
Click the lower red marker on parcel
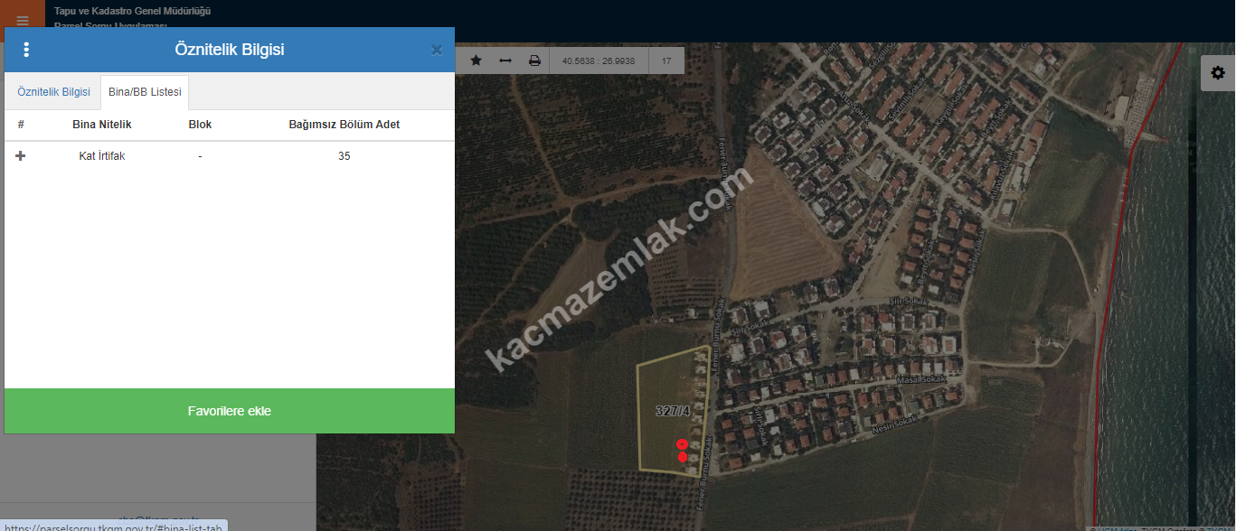click(x=682, y=457)
